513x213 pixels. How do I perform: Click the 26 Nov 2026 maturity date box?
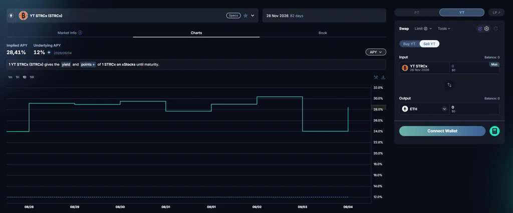[324, 15]
